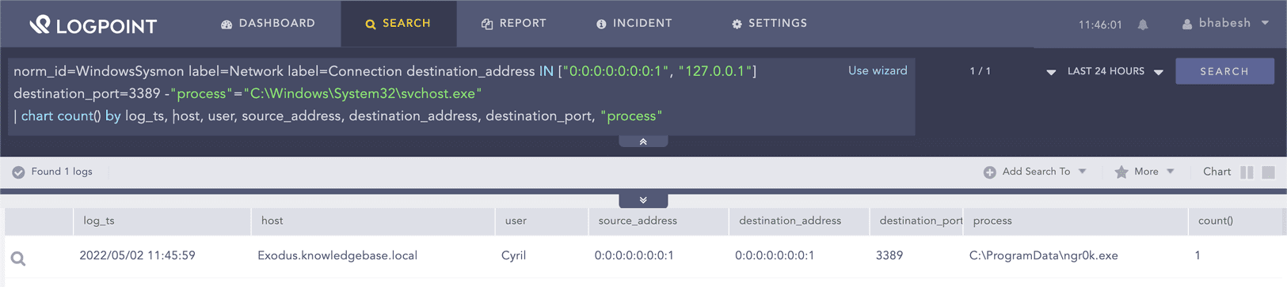Click the SEARCH button
Screen dimensions: 1287x287
1224,71
